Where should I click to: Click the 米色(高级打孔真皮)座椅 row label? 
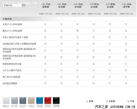[x=15, y=37]
